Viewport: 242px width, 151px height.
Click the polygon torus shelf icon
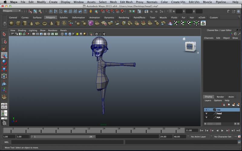(x=44, y=23)
